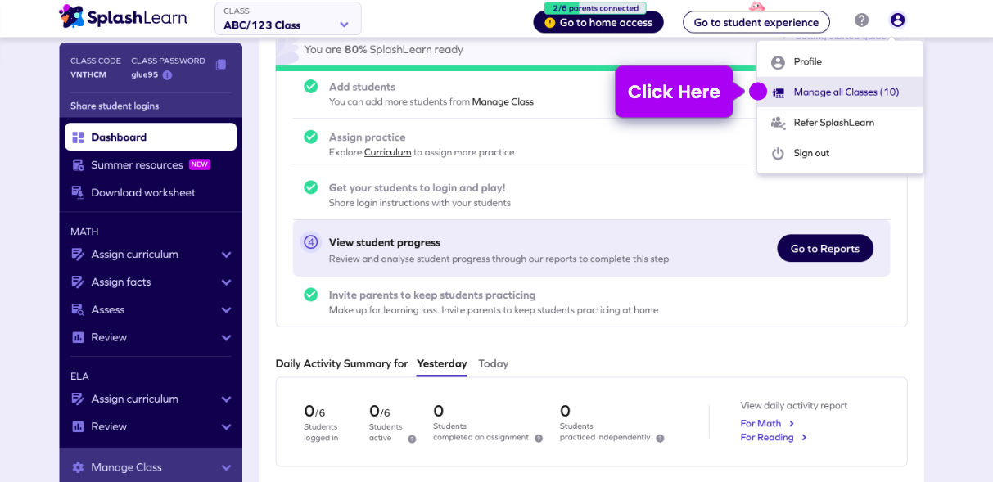Select Sign out from profile menu
The width and height of the screenshot is (993, 482).
coord(810,154)
